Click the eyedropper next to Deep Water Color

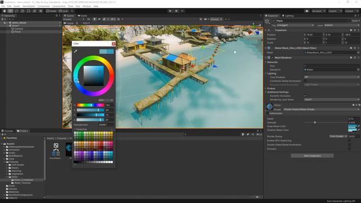(x=359, y=126)
